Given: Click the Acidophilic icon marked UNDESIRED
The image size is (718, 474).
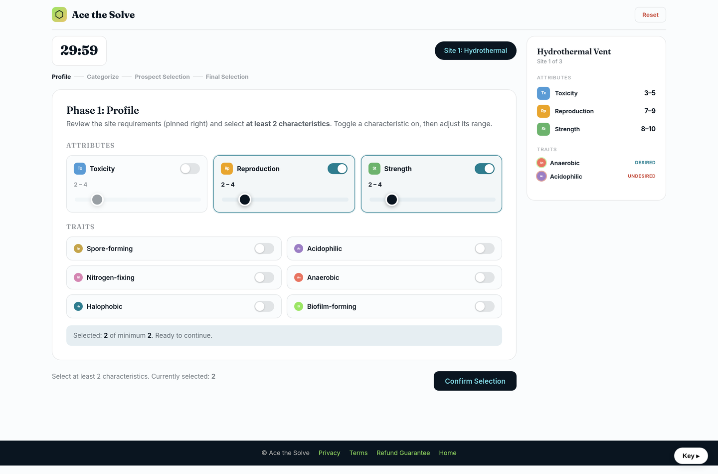Looking at the screenshot, I should 541,176.
